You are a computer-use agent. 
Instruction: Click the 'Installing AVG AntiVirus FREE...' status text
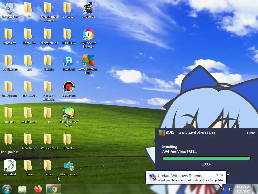tap(179, 149)
